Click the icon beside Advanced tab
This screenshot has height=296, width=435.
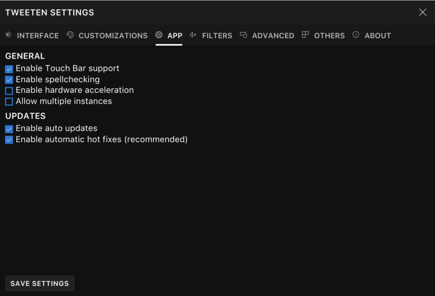point(243,35)
